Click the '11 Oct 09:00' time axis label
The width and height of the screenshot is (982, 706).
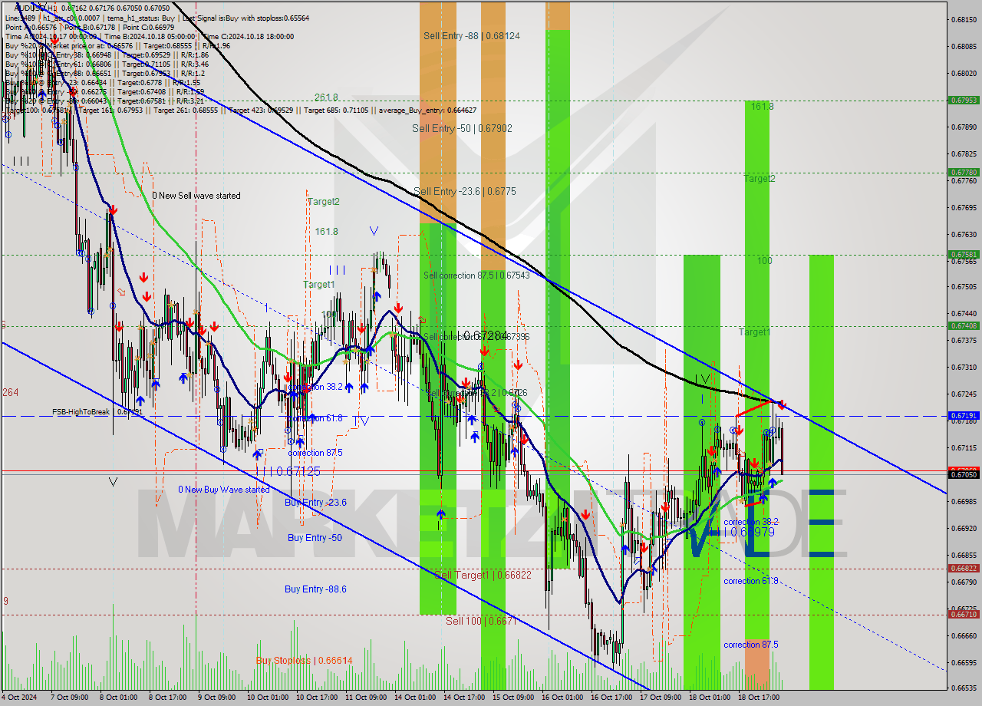click(x=364, y=698)
